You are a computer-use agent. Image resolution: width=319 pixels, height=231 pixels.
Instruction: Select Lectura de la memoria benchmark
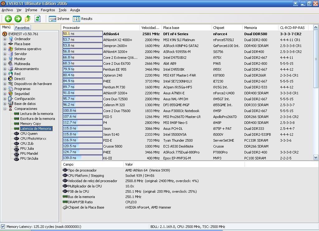point(37,114)
